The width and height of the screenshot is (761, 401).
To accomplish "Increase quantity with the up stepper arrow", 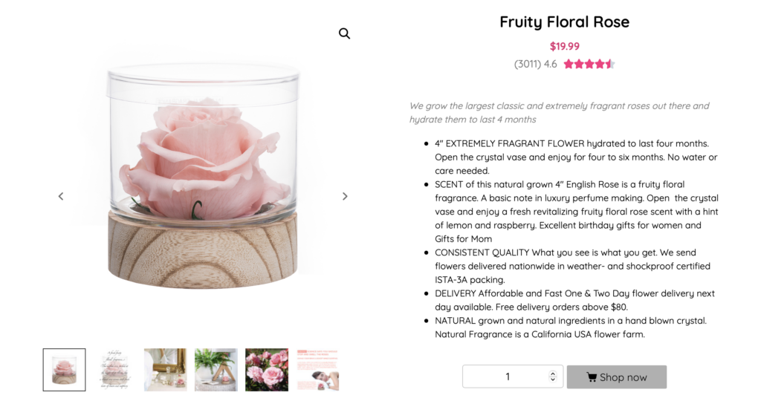I will click(x=552, y=374).
